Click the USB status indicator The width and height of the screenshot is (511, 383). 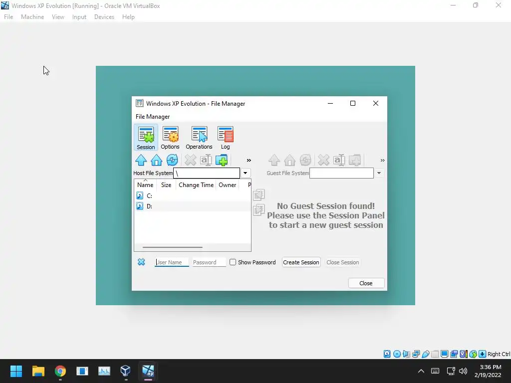(425, 354)
